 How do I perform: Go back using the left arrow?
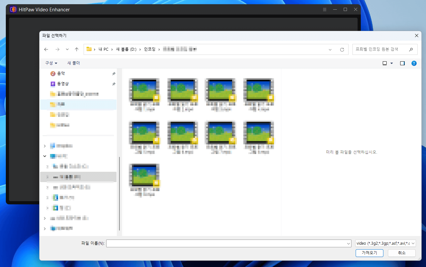(x=46, y=49)
